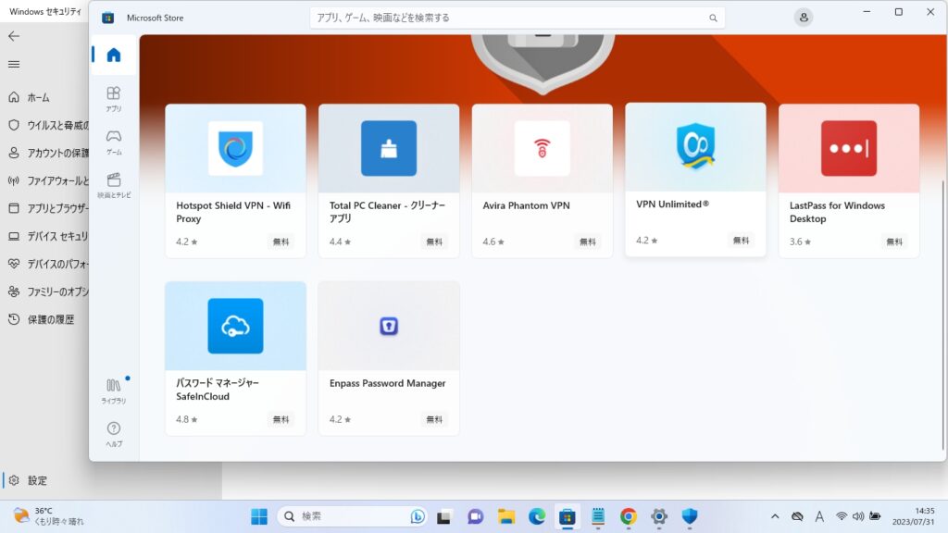Click the Help (ヘルプ) icon
Screen dimensions: 948x533
[x=114, y=433]
